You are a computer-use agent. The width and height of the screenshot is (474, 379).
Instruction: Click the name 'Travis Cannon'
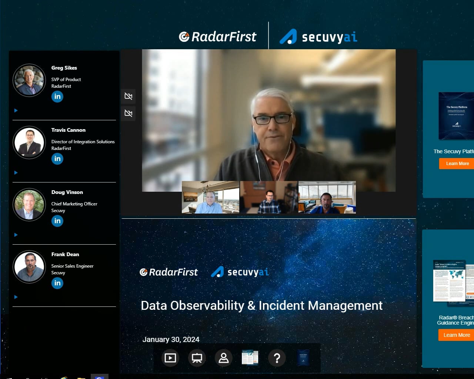pos(69,130)
